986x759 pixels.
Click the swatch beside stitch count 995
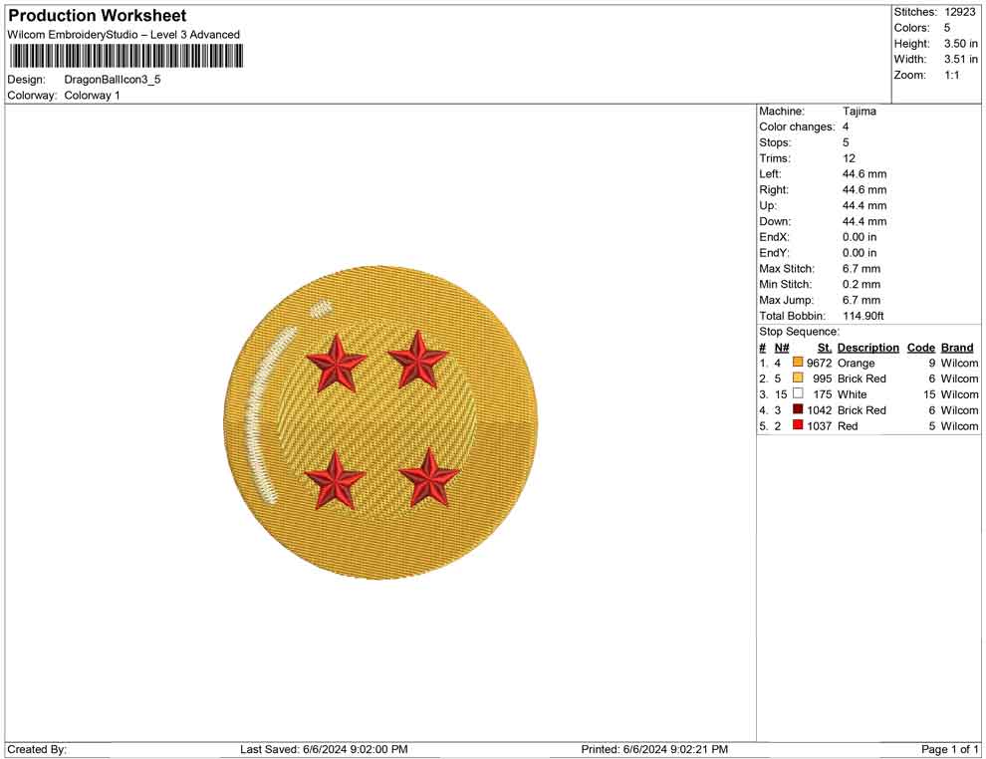pos(798,378)
